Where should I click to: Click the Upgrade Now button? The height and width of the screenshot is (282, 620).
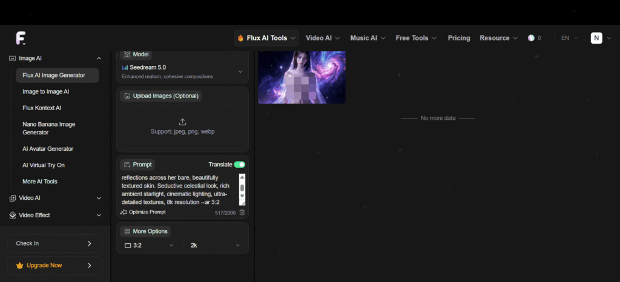pos(54,266)
